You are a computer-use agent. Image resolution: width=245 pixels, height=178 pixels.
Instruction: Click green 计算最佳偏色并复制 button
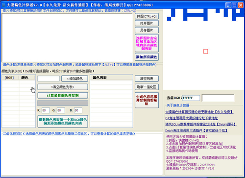pos(63,95)
